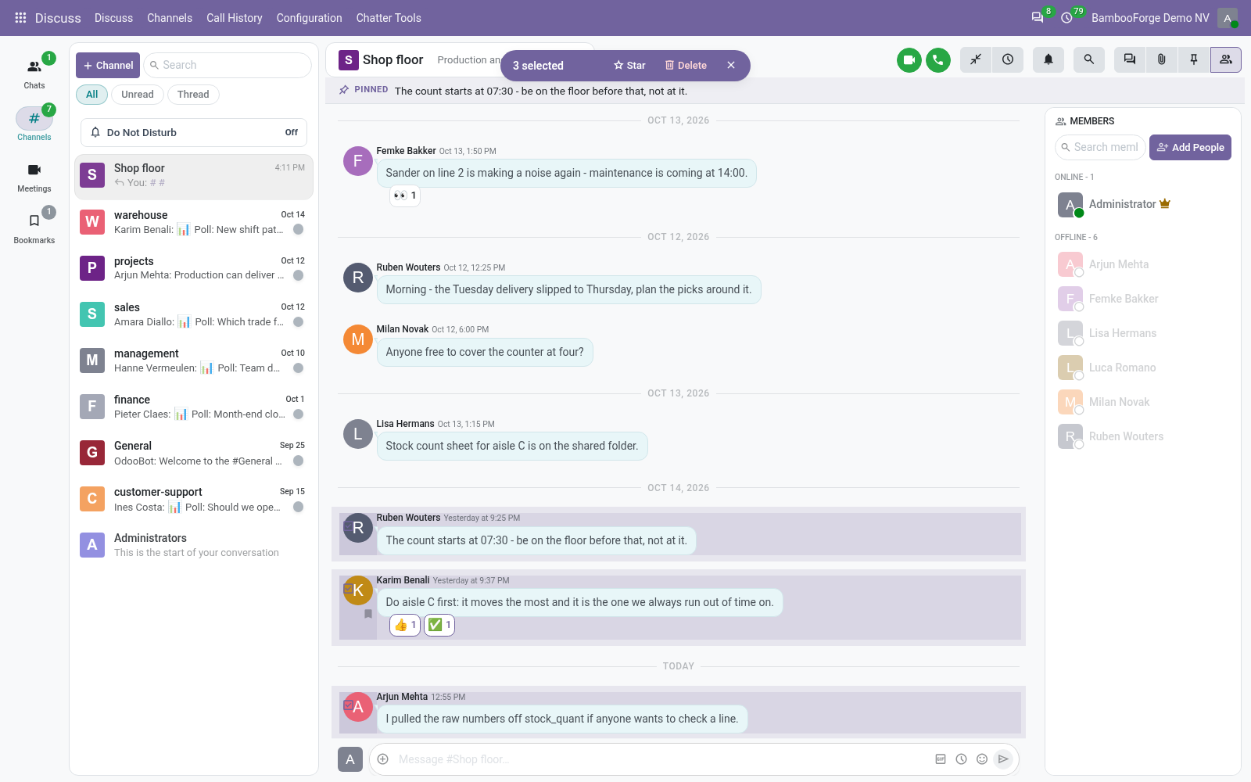This screenshot has height=782, width=1251.
Task: Open notification settings bell icon
Action: pos(1048,59)
